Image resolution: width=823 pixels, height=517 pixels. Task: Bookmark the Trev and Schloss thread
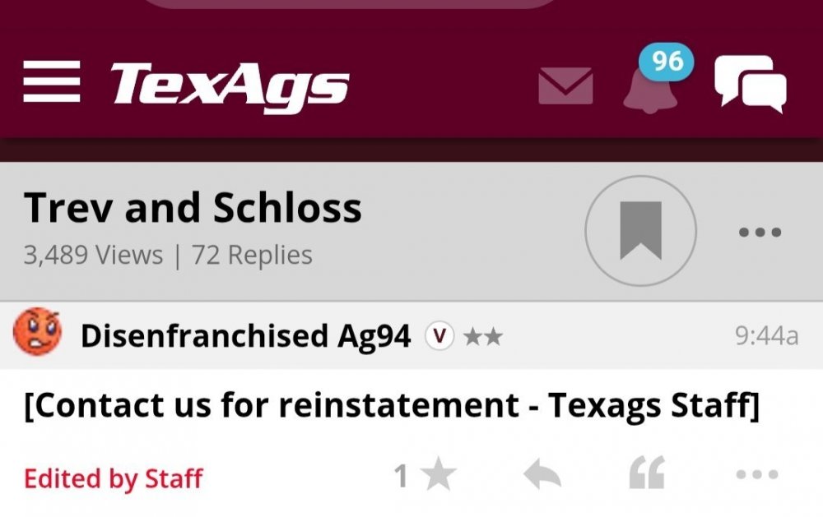coord(640,231)
